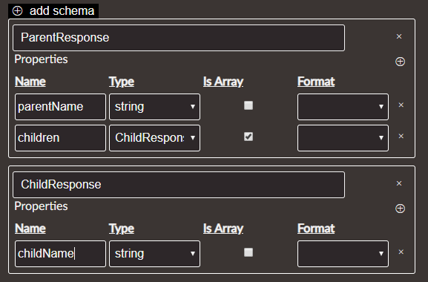Remove the childName property row

pyautogui.click(x=401, y=252)
